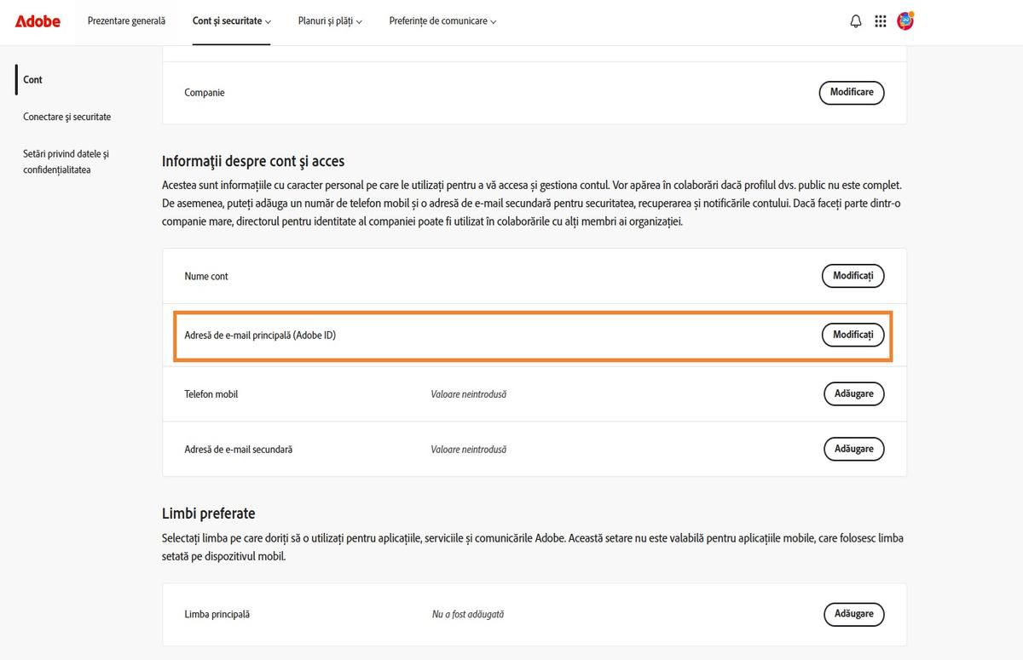Switch to Prezentare generală tab
Viewport: 1023px width, 660px height.
point(126,21)
